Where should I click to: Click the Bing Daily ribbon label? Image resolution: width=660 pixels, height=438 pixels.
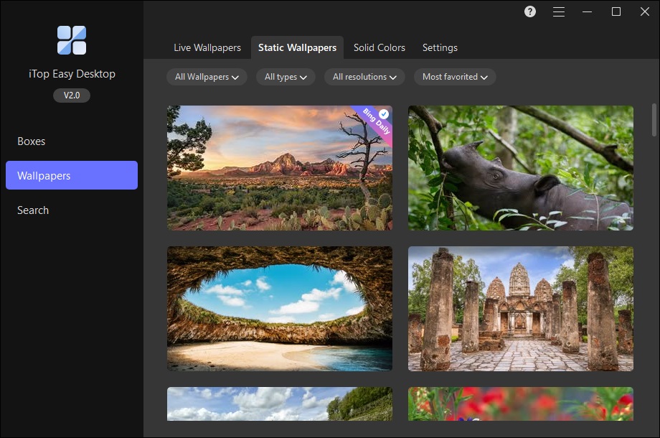point(375,122)
